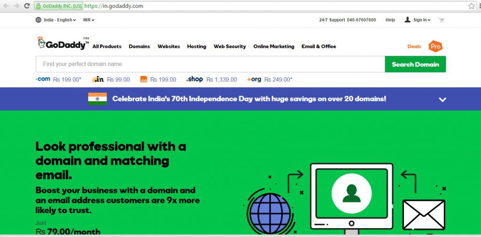Image resolution: width=481 pixels, height=237 pixels.
Task: Click the Rs 79.00/month price text
Action: [x=68, y=231]
